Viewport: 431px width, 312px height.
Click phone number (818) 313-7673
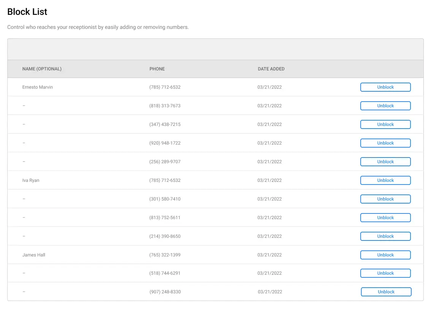pos(165,106)
